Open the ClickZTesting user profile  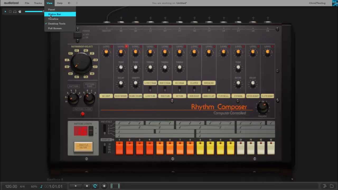point(317,3)
